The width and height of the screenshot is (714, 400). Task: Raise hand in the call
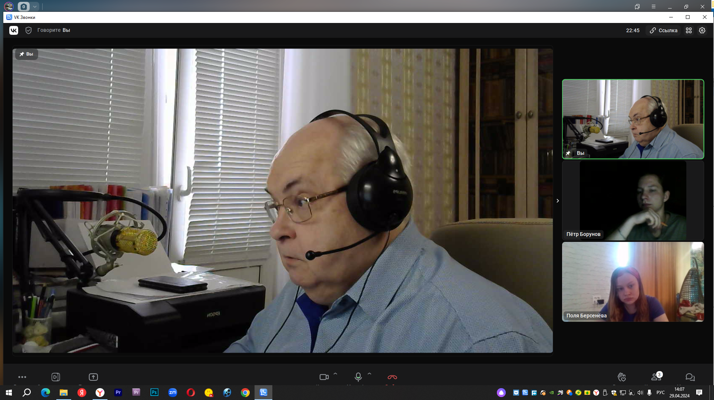click(622, 377)
